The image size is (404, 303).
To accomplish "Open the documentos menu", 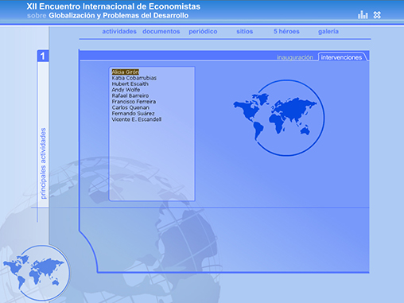I will coord(161,32).
